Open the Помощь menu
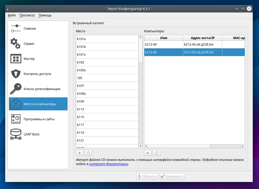The height and width of the screenshot is (189, 259). tap(45, 15)
